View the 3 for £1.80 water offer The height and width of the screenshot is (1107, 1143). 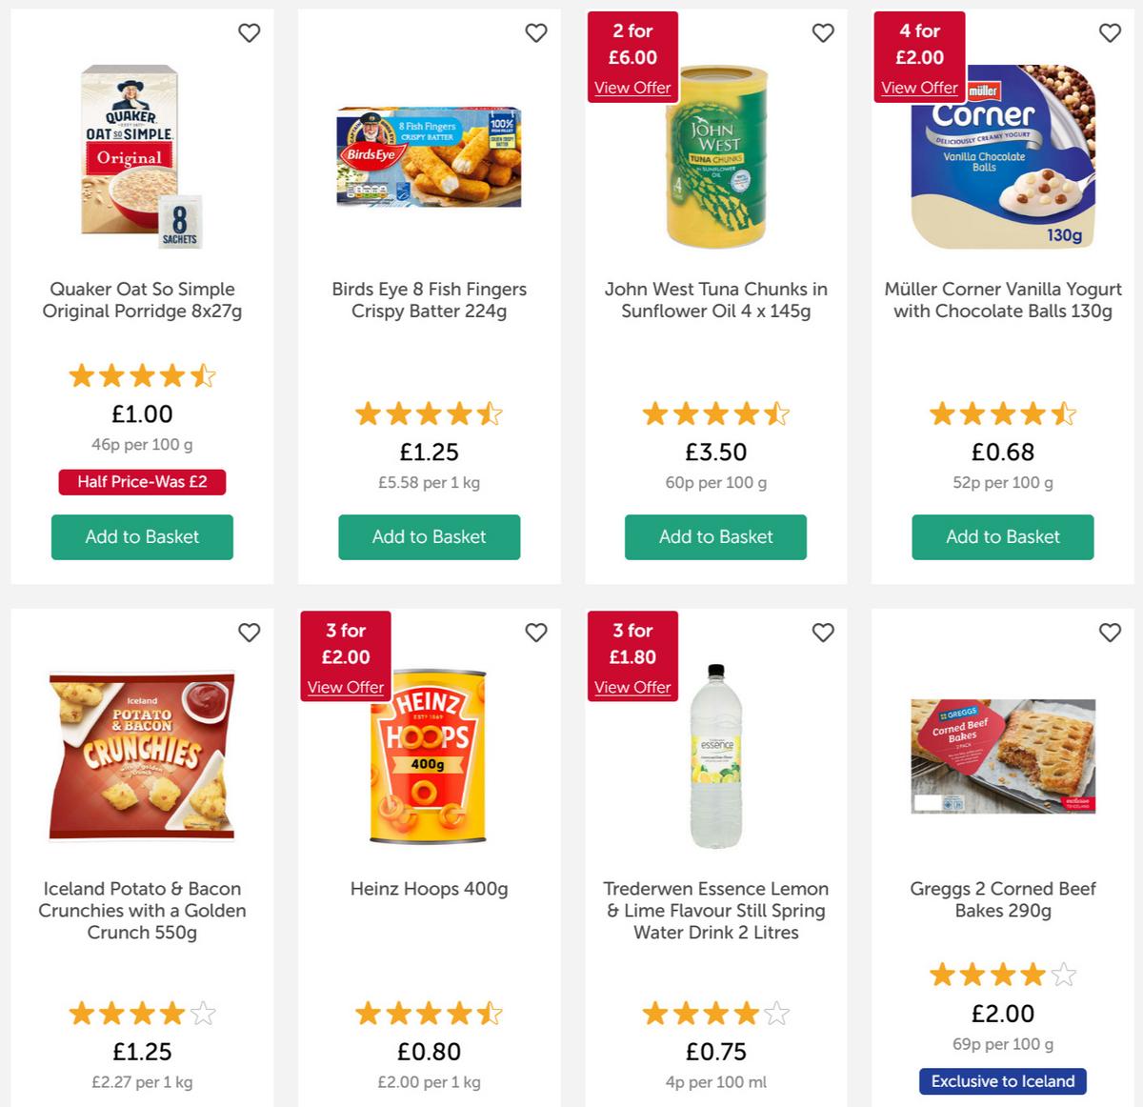coord(632,688)
